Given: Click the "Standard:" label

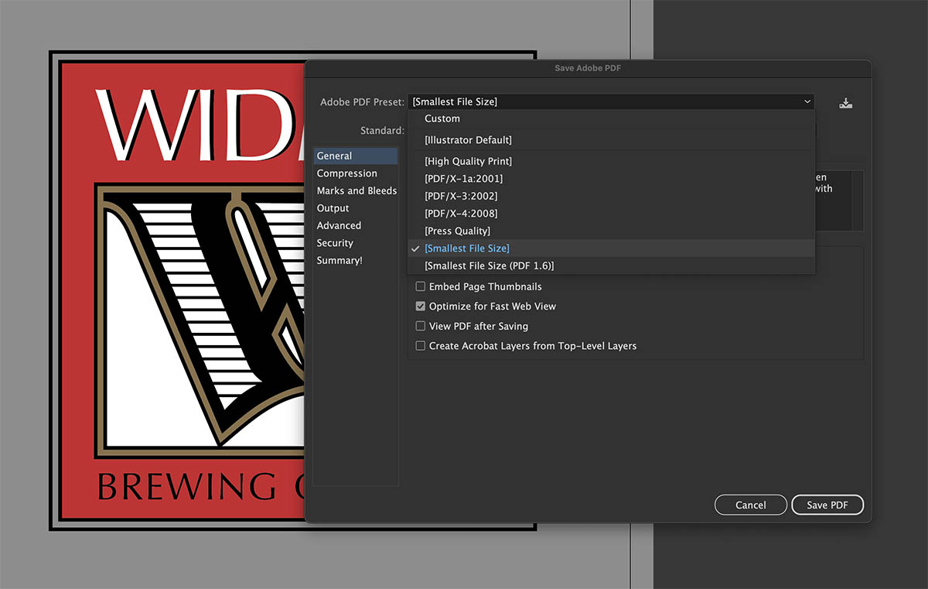Looking at the screenshot, I should point(382,131).
